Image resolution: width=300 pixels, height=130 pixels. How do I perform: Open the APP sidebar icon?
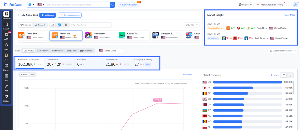(6, 55)
